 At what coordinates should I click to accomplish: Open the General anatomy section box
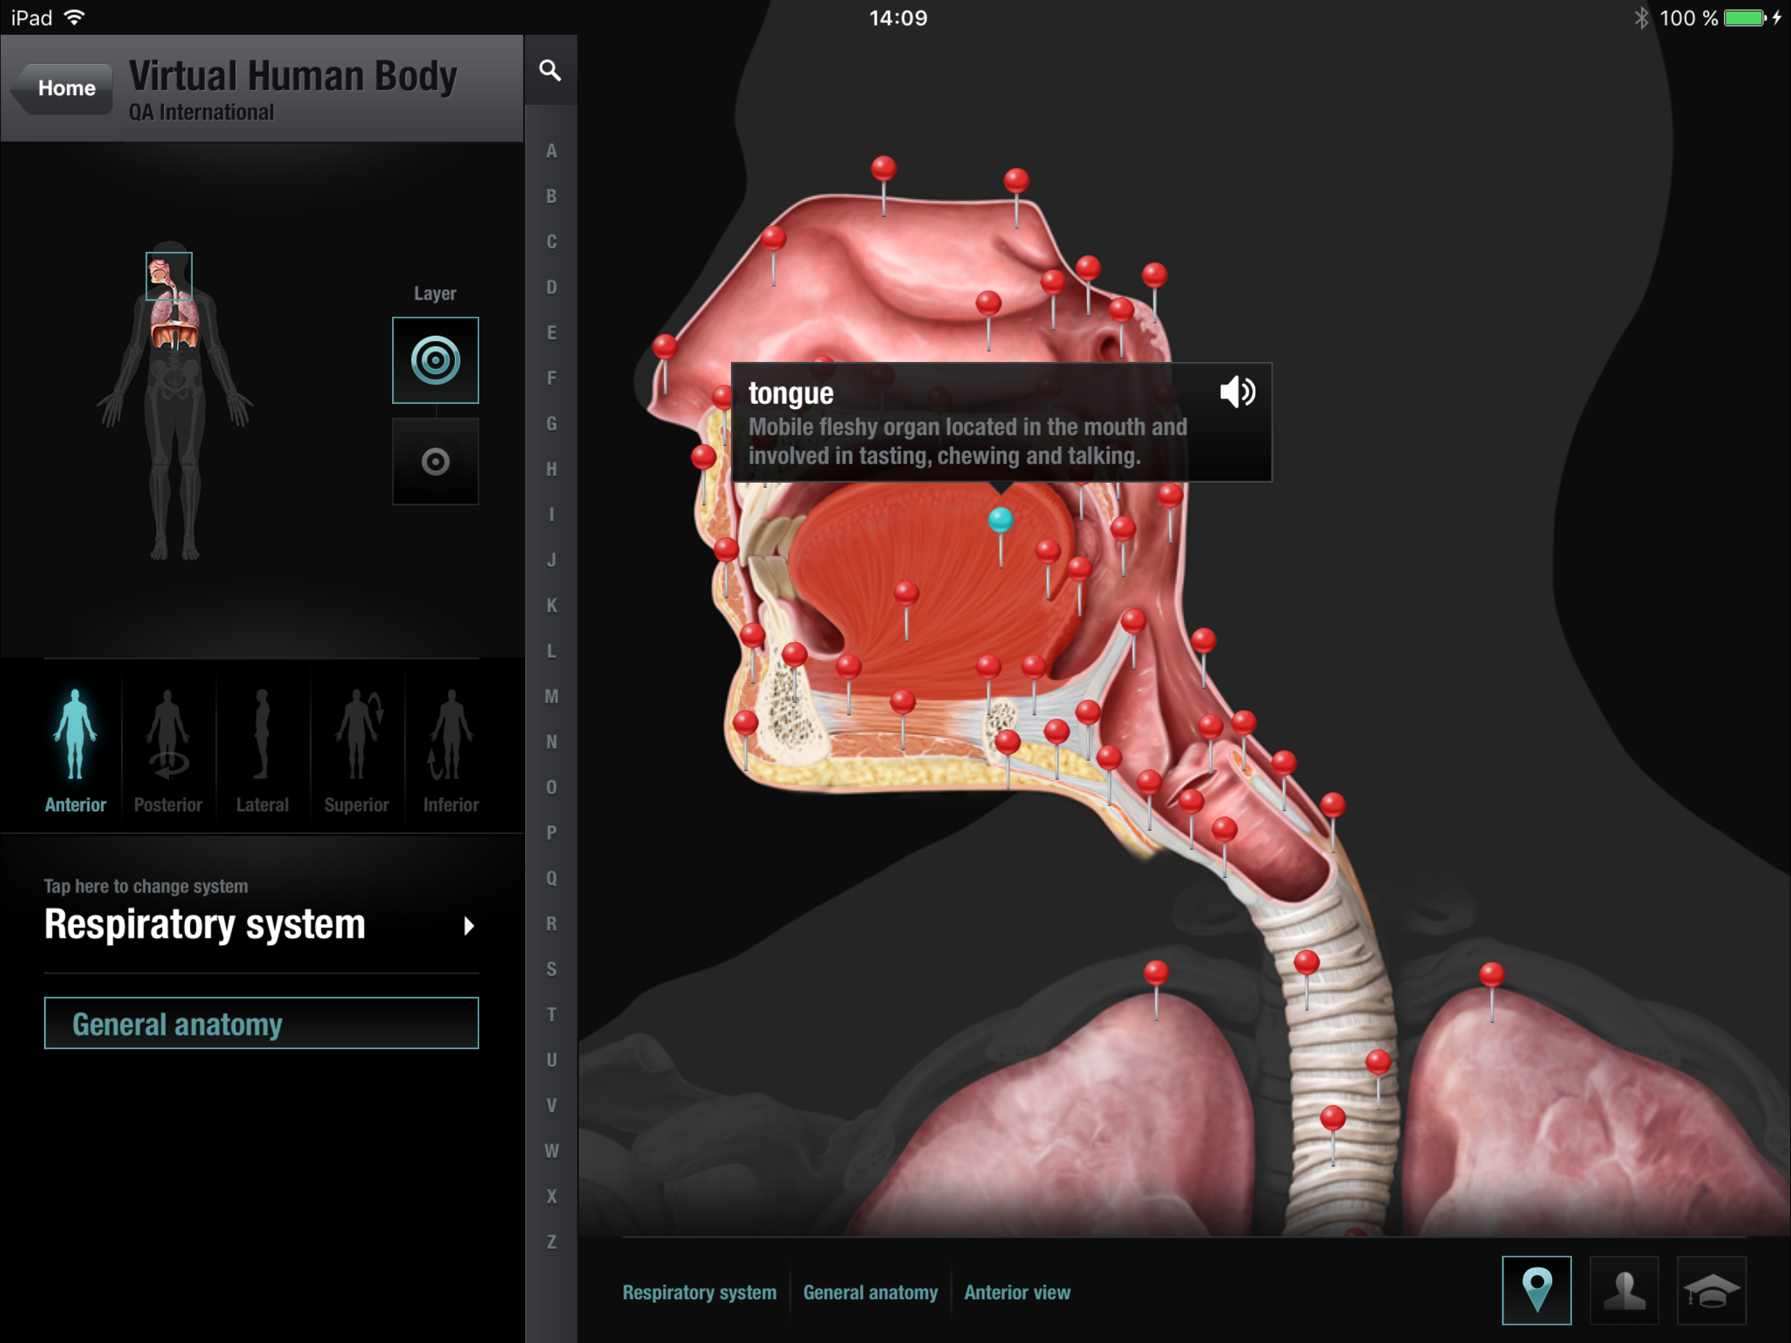click(261, 1023)
